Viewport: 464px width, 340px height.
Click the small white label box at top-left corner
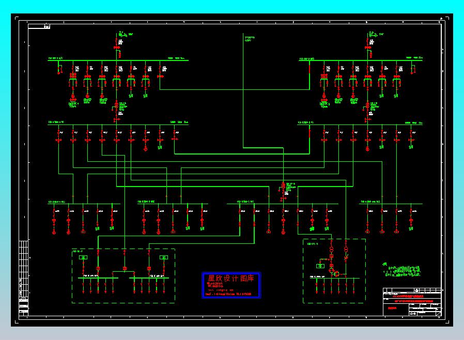click(39, 27)
